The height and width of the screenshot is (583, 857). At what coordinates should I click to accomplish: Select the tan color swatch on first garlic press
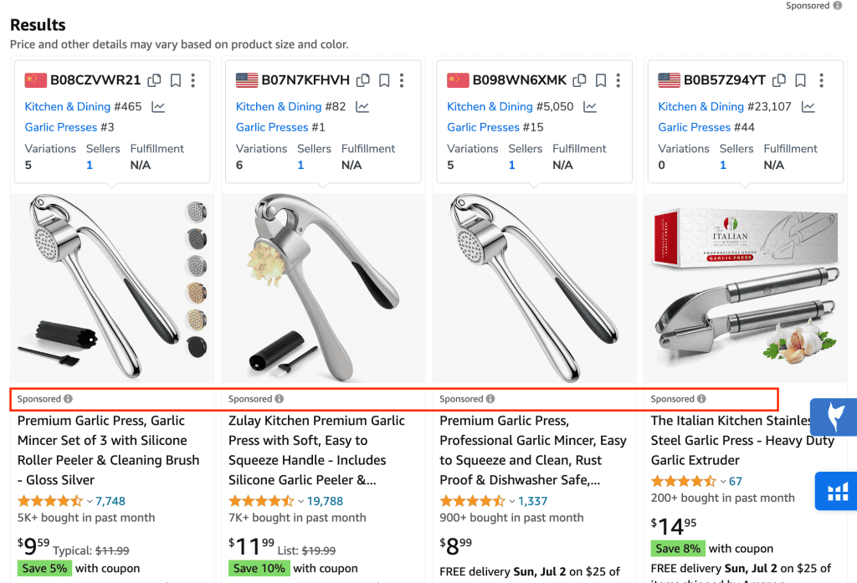pos(197,293)
